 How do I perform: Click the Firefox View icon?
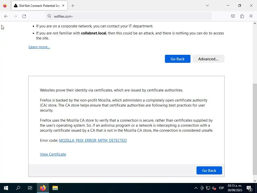pos(5,6)
